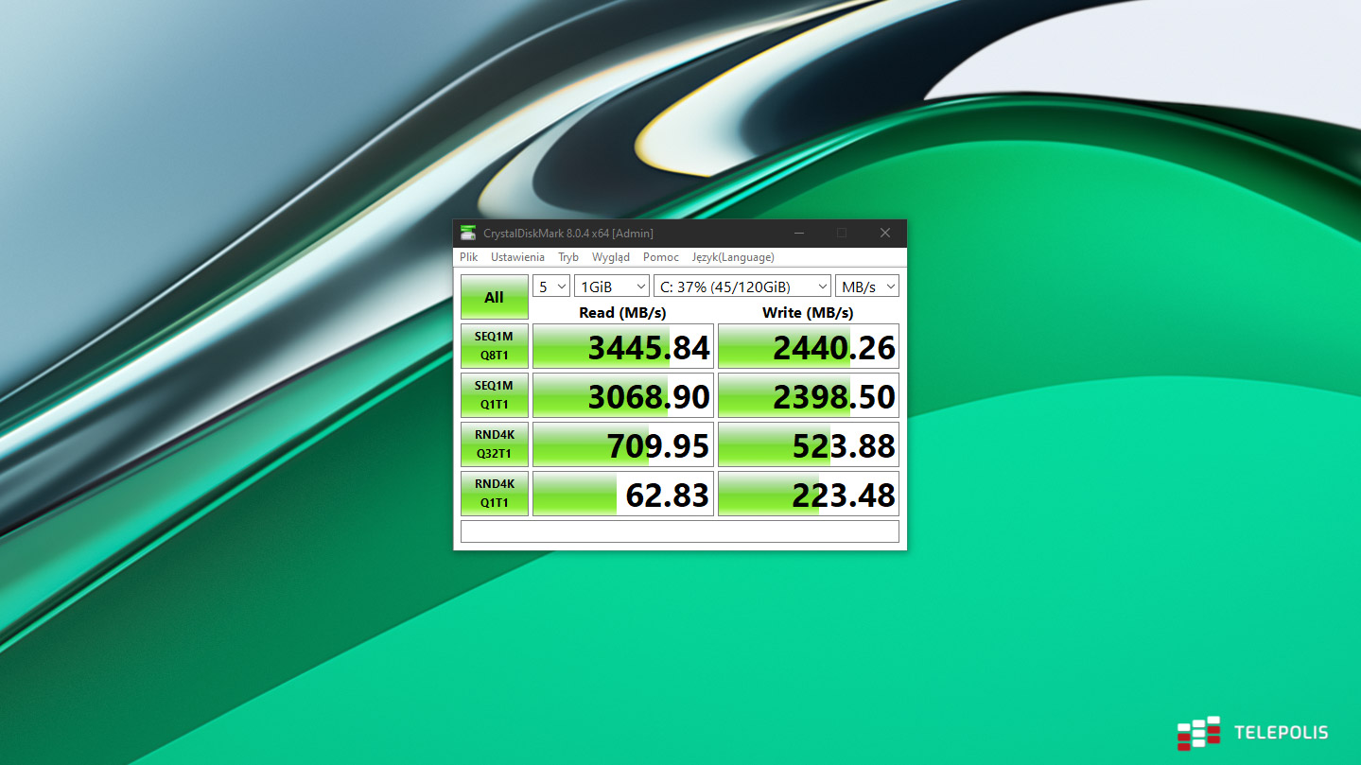Open the Tryb menu

tap(568, 257)
